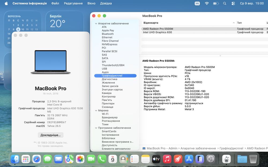Open the Вікно menu
Viewport: 268px width, 167px height.
pyautogui.click(x=91, y=3)
